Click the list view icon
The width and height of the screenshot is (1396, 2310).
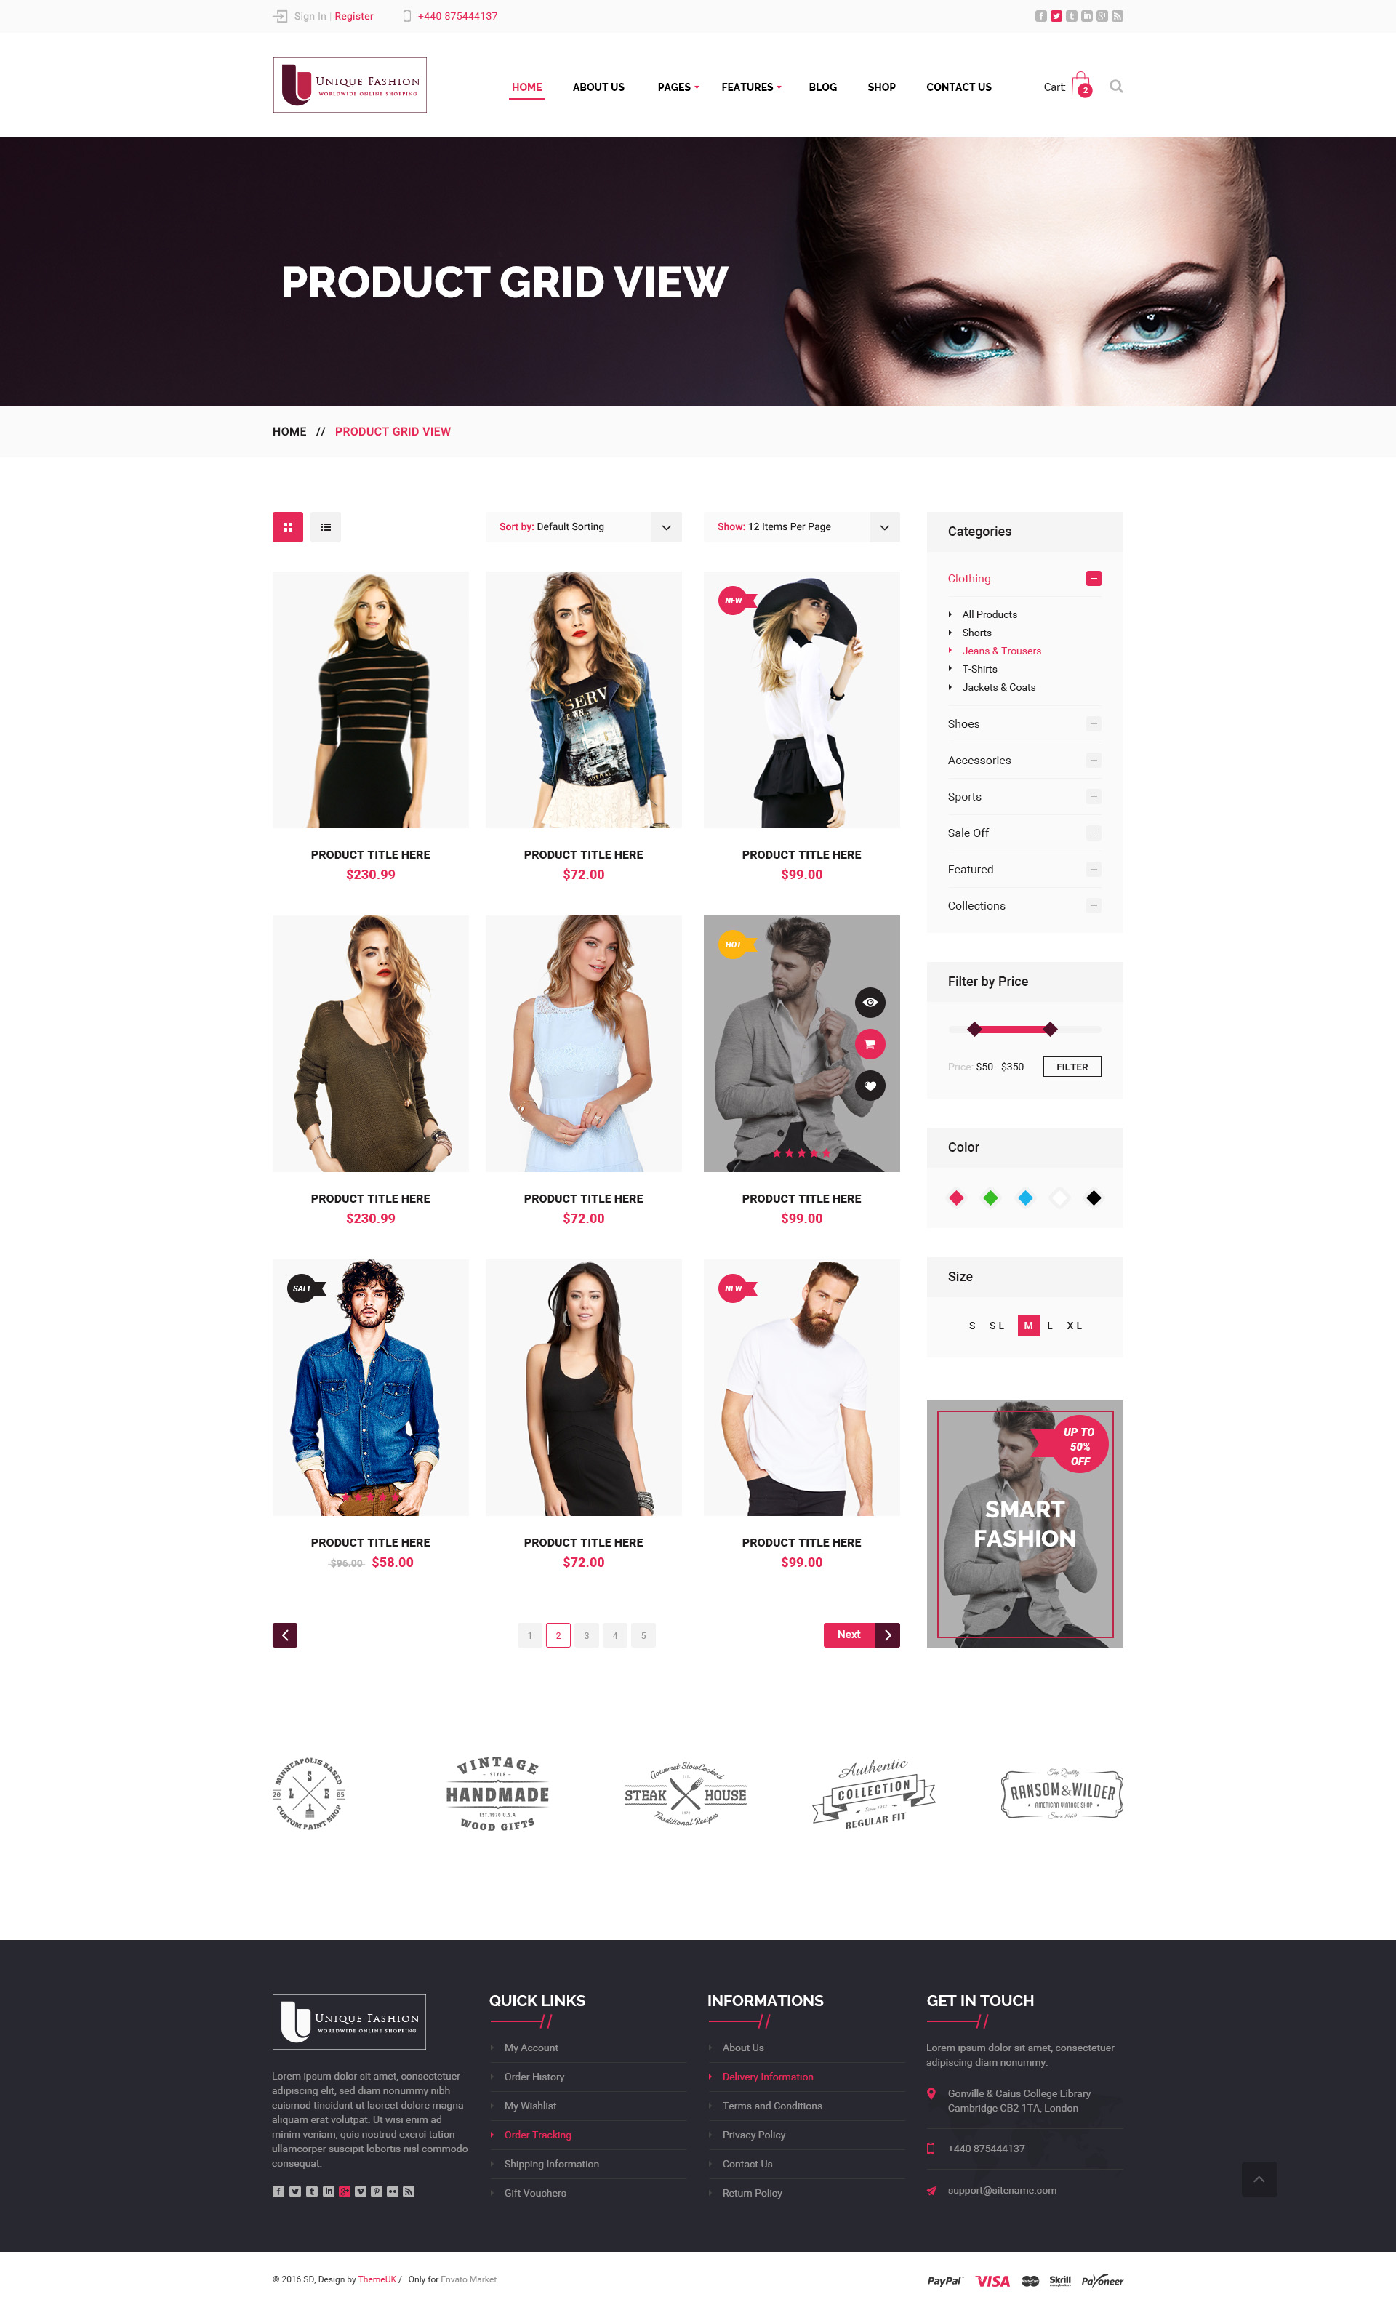325,526
